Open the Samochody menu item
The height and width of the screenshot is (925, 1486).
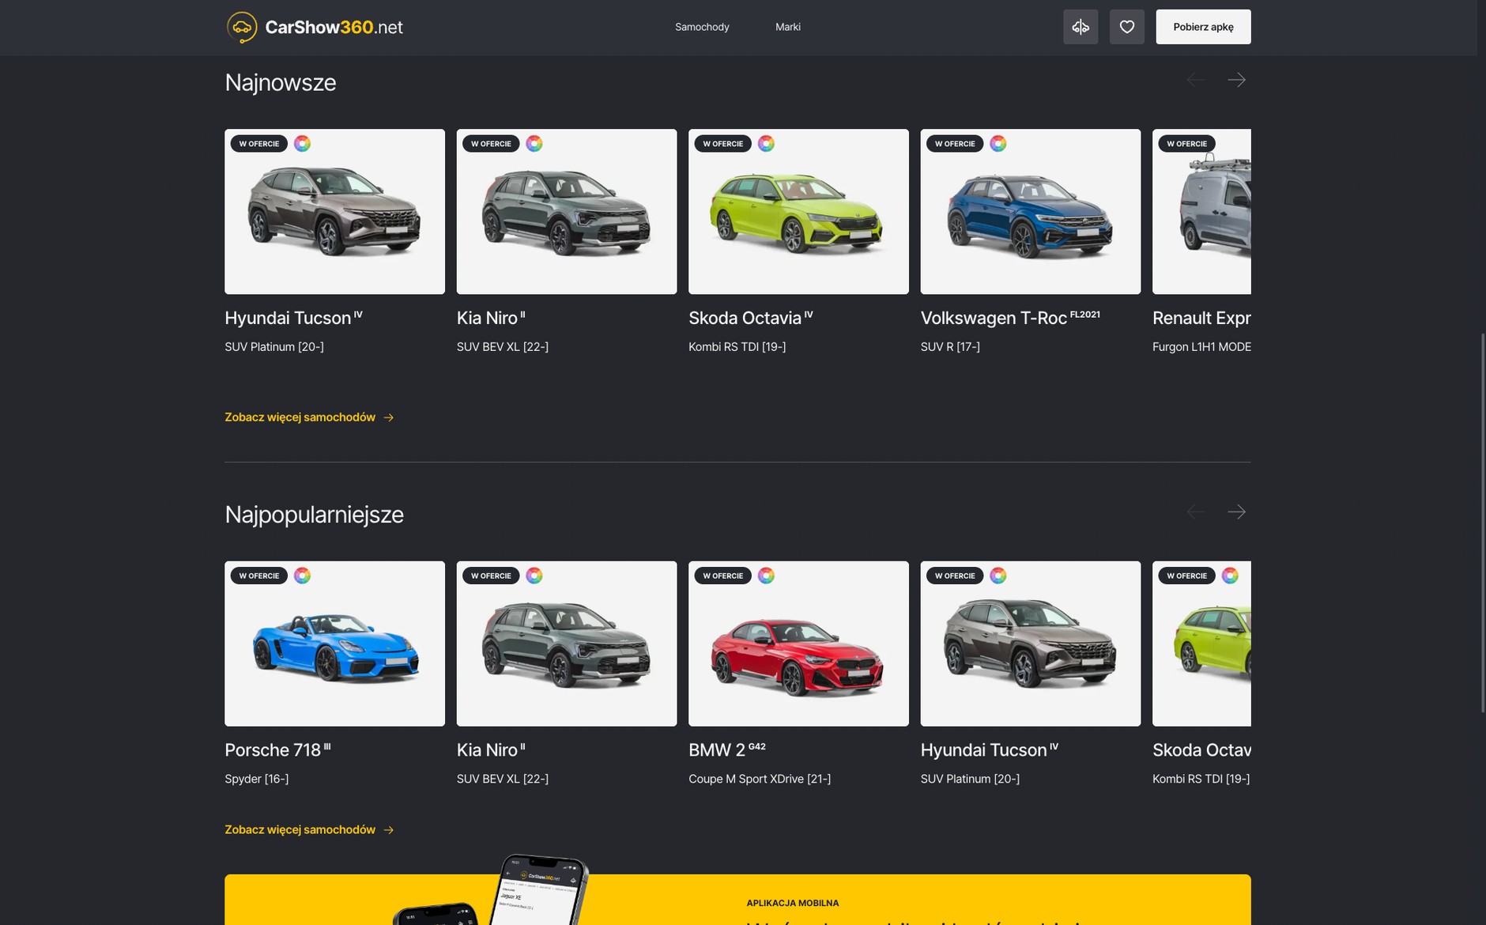point(701,27)
